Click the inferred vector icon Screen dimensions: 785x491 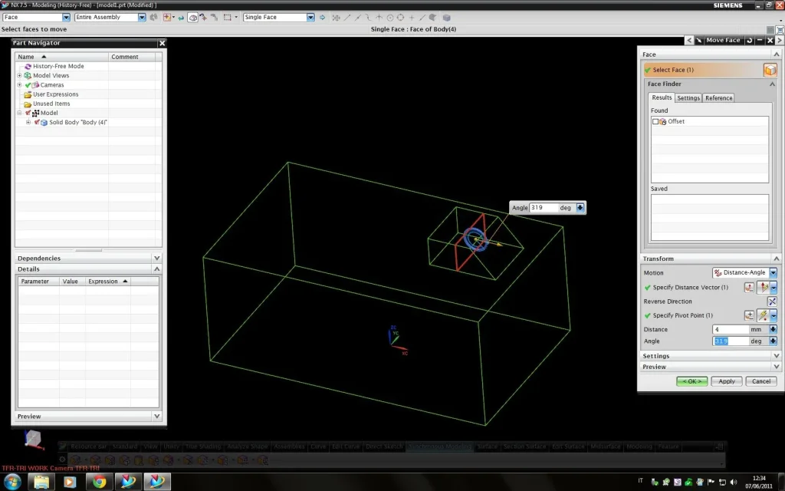[x=764, y=288]
